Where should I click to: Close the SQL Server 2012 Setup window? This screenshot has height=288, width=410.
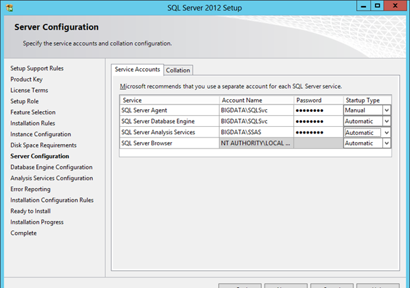click(395, 6)
